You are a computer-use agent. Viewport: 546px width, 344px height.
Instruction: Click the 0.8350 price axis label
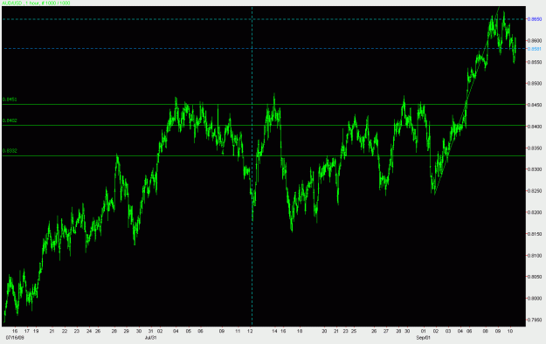point(535,148)
